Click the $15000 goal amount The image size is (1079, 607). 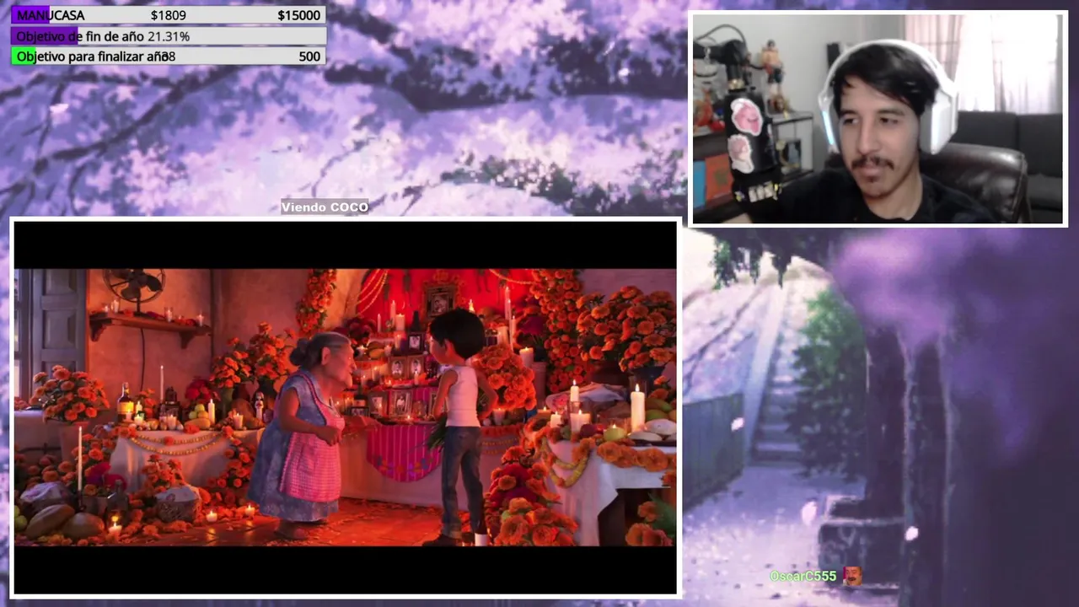pyautogui.click(x=298, y=15)
